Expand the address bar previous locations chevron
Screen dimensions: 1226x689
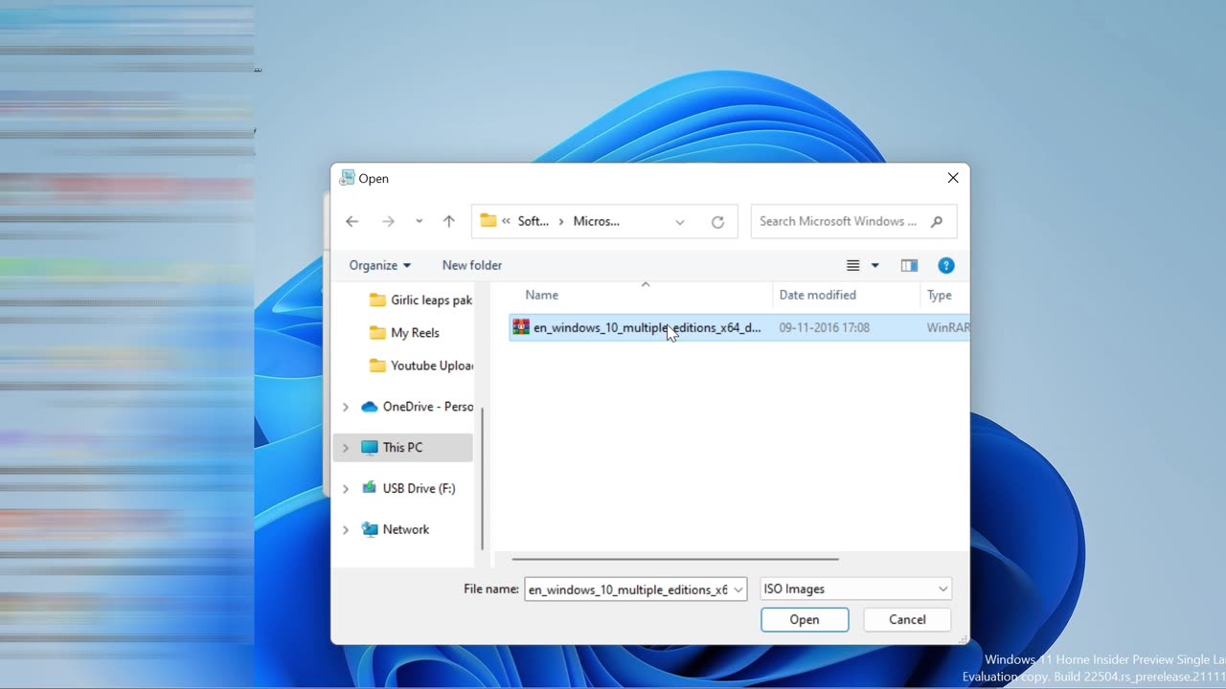pyautogui.click(x=680, y=221)
